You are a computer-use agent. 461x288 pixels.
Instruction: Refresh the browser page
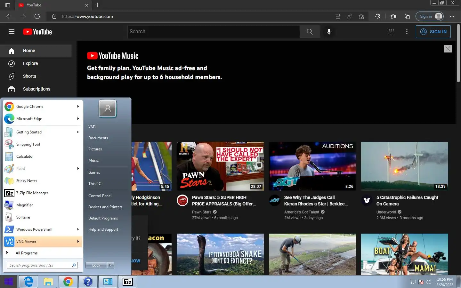[x=37, y=16]
